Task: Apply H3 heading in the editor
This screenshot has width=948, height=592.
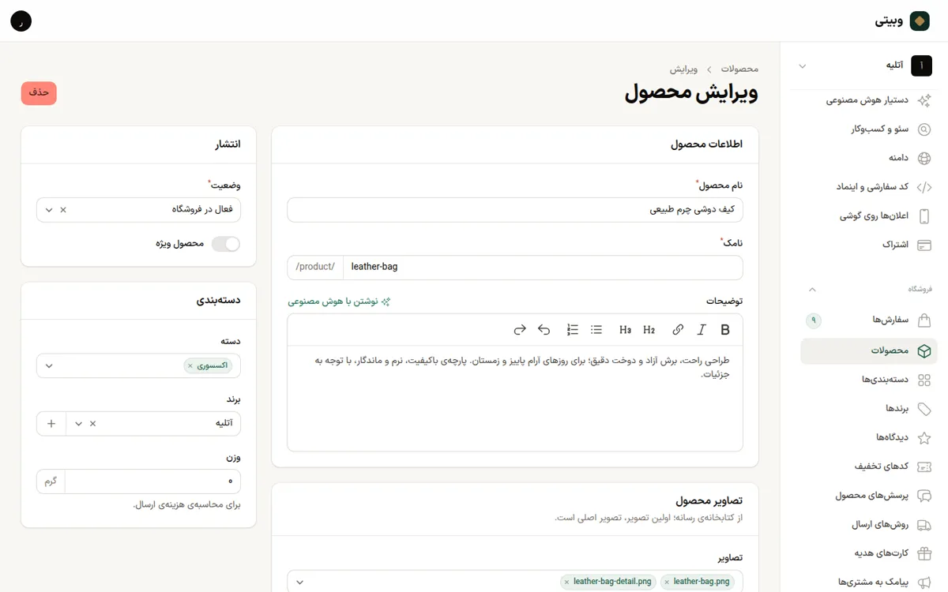Action: 626,330
